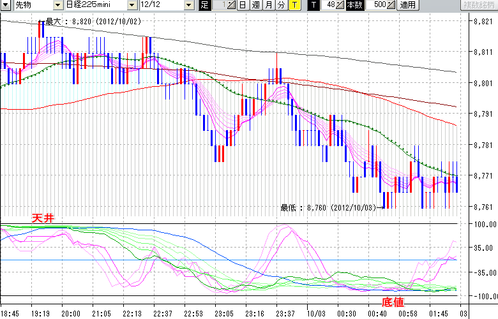Click the 足 bar-type label
Viewport: 498px width, 319px height.
(204, 5)
